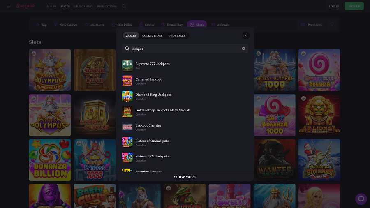Screen dimensions: 370x208
Task: Open Book of Dead game thumbnail
Action: point(95,70)
